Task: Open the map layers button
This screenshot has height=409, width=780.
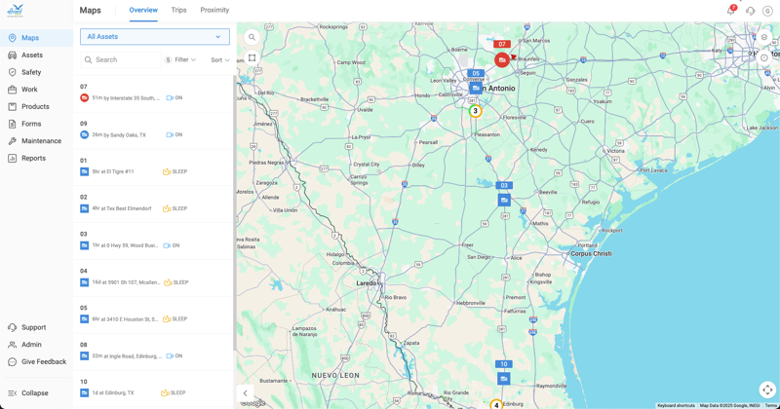Action: 764,37
